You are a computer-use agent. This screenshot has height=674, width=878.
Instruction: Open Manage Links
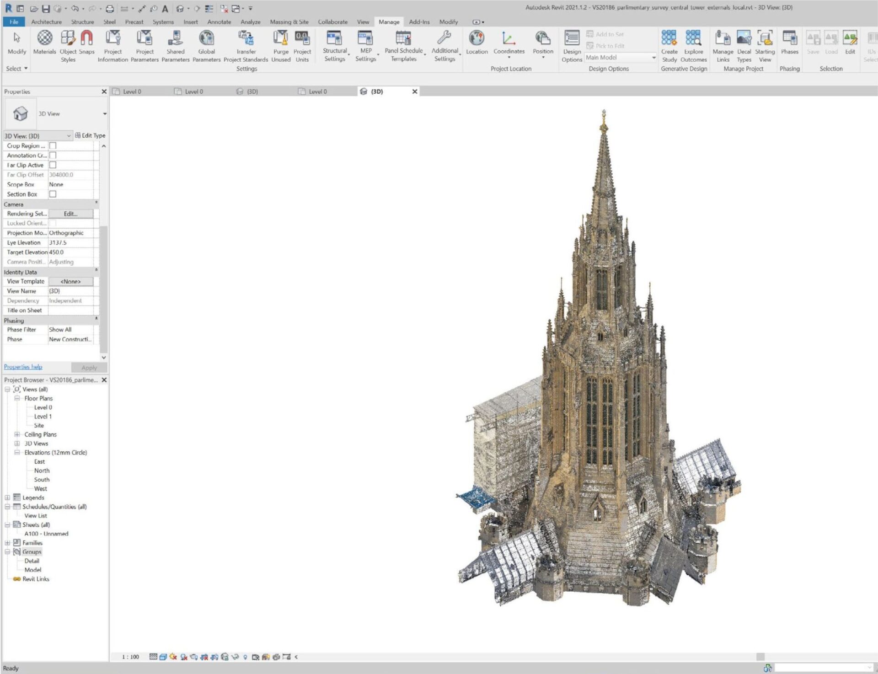click(723, 46)
